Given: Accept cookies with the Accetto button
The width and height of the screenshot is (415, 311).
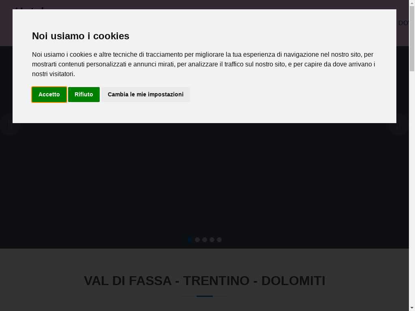Looking at the screenshot, I should 49,94.
